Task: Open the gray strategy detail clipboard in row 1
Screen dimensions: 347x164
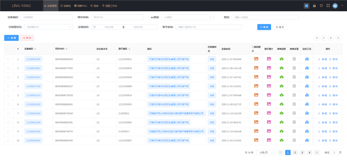Action: coord(294,59)
